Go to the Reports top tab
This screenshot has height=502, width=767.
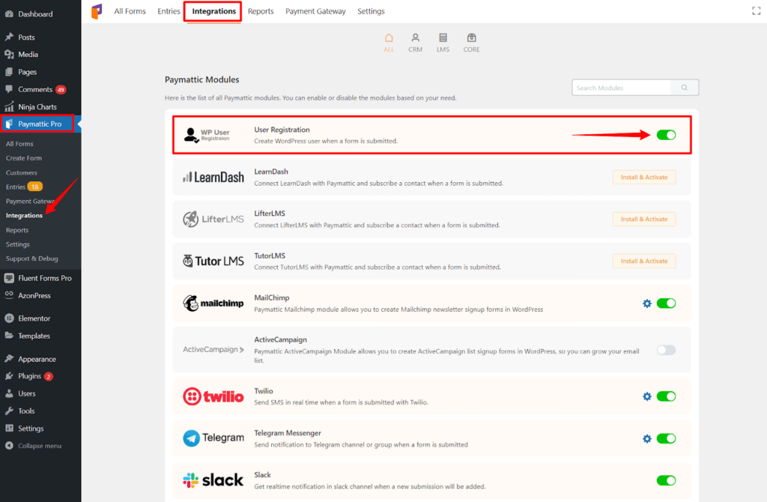pyautogui.click(x=261, y=11)
